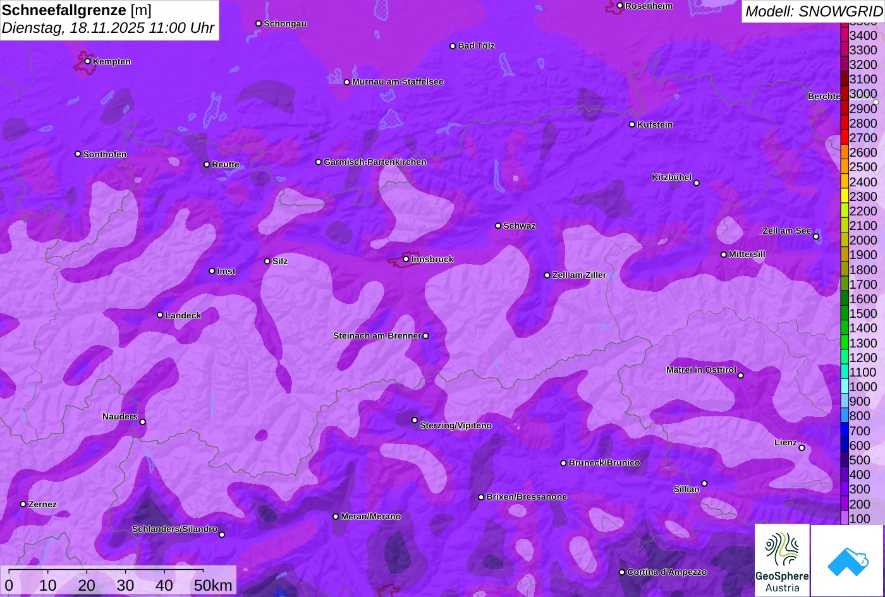Select the 2700 m red legend swatch
Screen dimensions: 885x597
click(845, 137)
